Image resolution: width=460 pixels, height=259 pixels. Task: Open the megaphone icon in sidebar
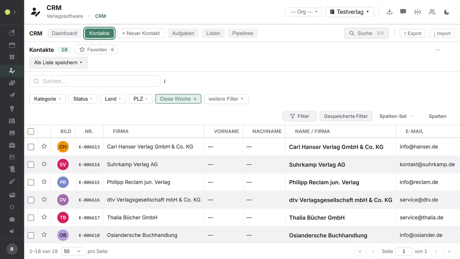click(x=12, y=231)
